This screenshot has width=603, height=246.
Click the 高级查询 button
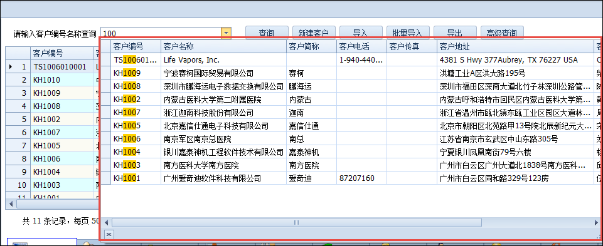502,33
